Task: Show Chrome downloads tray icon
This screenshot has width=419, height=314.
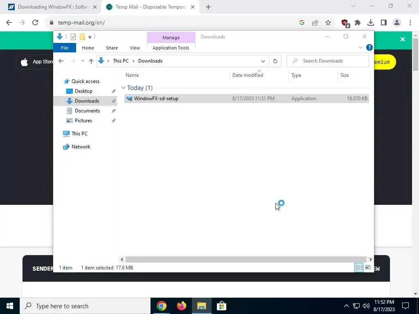Action: (371, 23)
